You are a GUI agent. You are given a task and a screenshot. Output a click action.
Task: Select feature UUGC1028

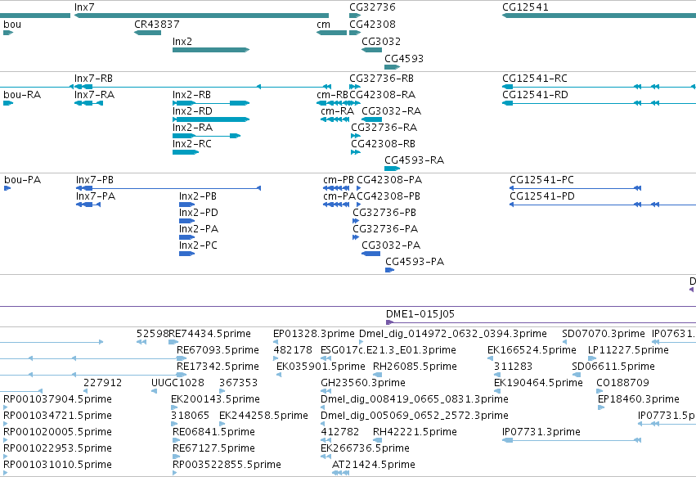[154, 391]
